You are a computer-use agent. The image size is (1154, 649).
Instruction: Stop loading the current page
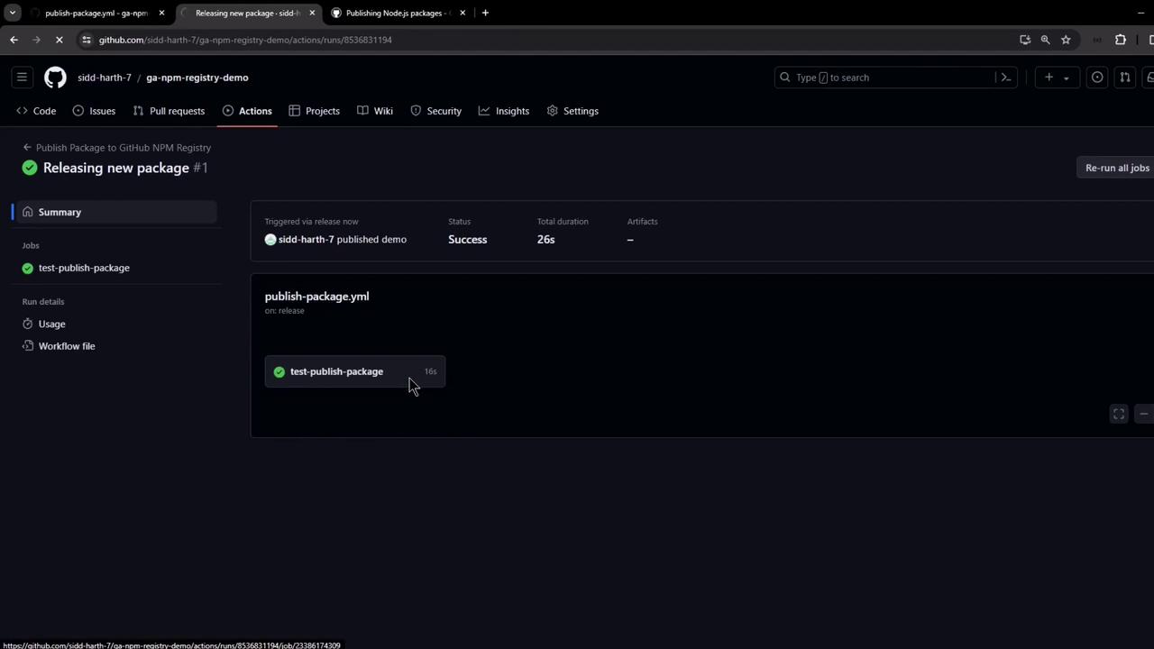pyautogui.click(x=60, y=40)
